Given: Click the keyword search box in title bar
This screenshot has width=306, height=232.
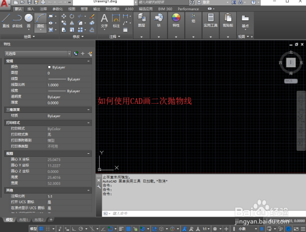Looking at the screenshot, I should tap(163, 2).
